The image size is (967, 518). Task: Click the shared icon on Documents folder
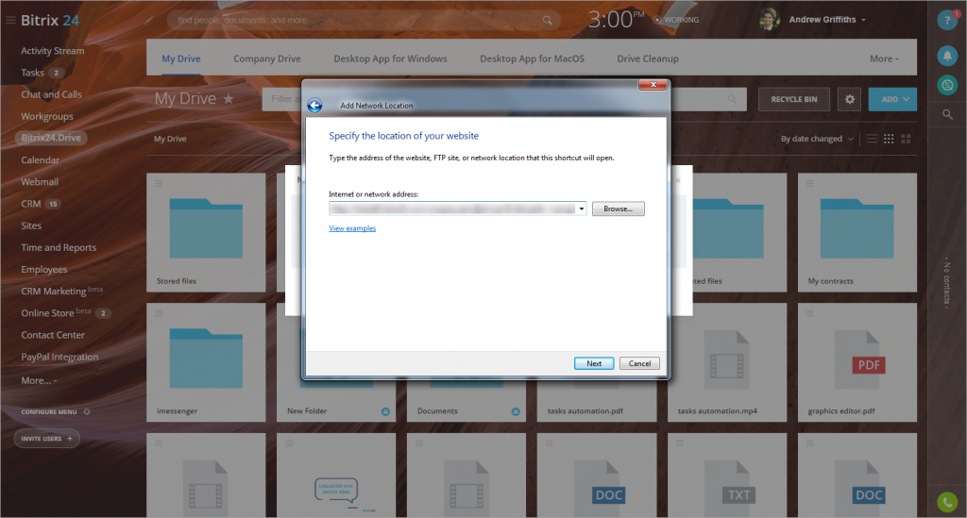(516, 411)
